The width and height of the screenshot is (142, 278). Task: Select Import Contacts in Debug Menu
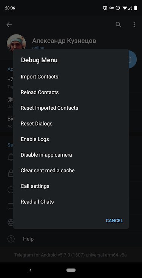coord(71,77)
